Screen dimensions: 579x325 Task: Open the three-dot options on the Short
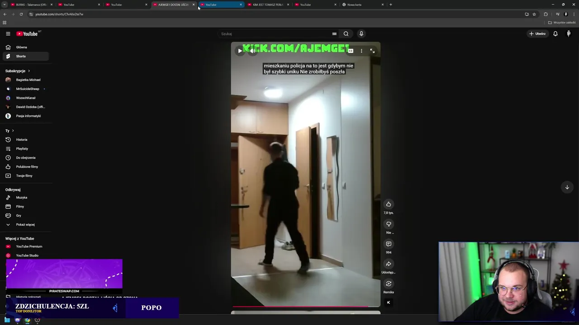point(361,51)
